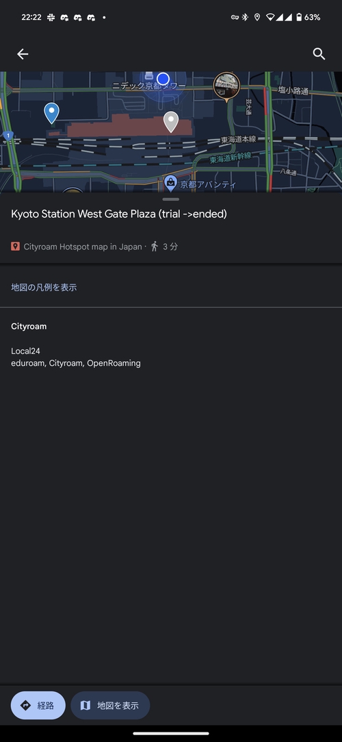The width and height of the screenshot is (342, 742).
Task: Open Cityroam Hotspot map in Japan link
Action: point(83,247)
